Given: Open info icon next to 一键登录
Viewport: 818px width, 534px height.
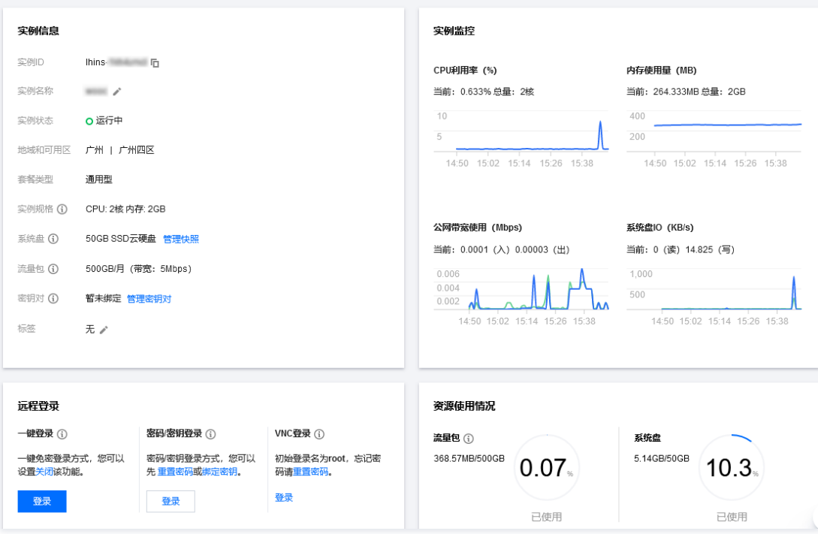Looking at the screenshot, I should pyautogui.click(x=62, y=434).
